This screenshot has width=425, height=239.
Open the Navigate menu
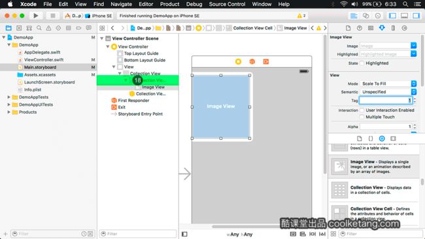(x=121, y=4)
